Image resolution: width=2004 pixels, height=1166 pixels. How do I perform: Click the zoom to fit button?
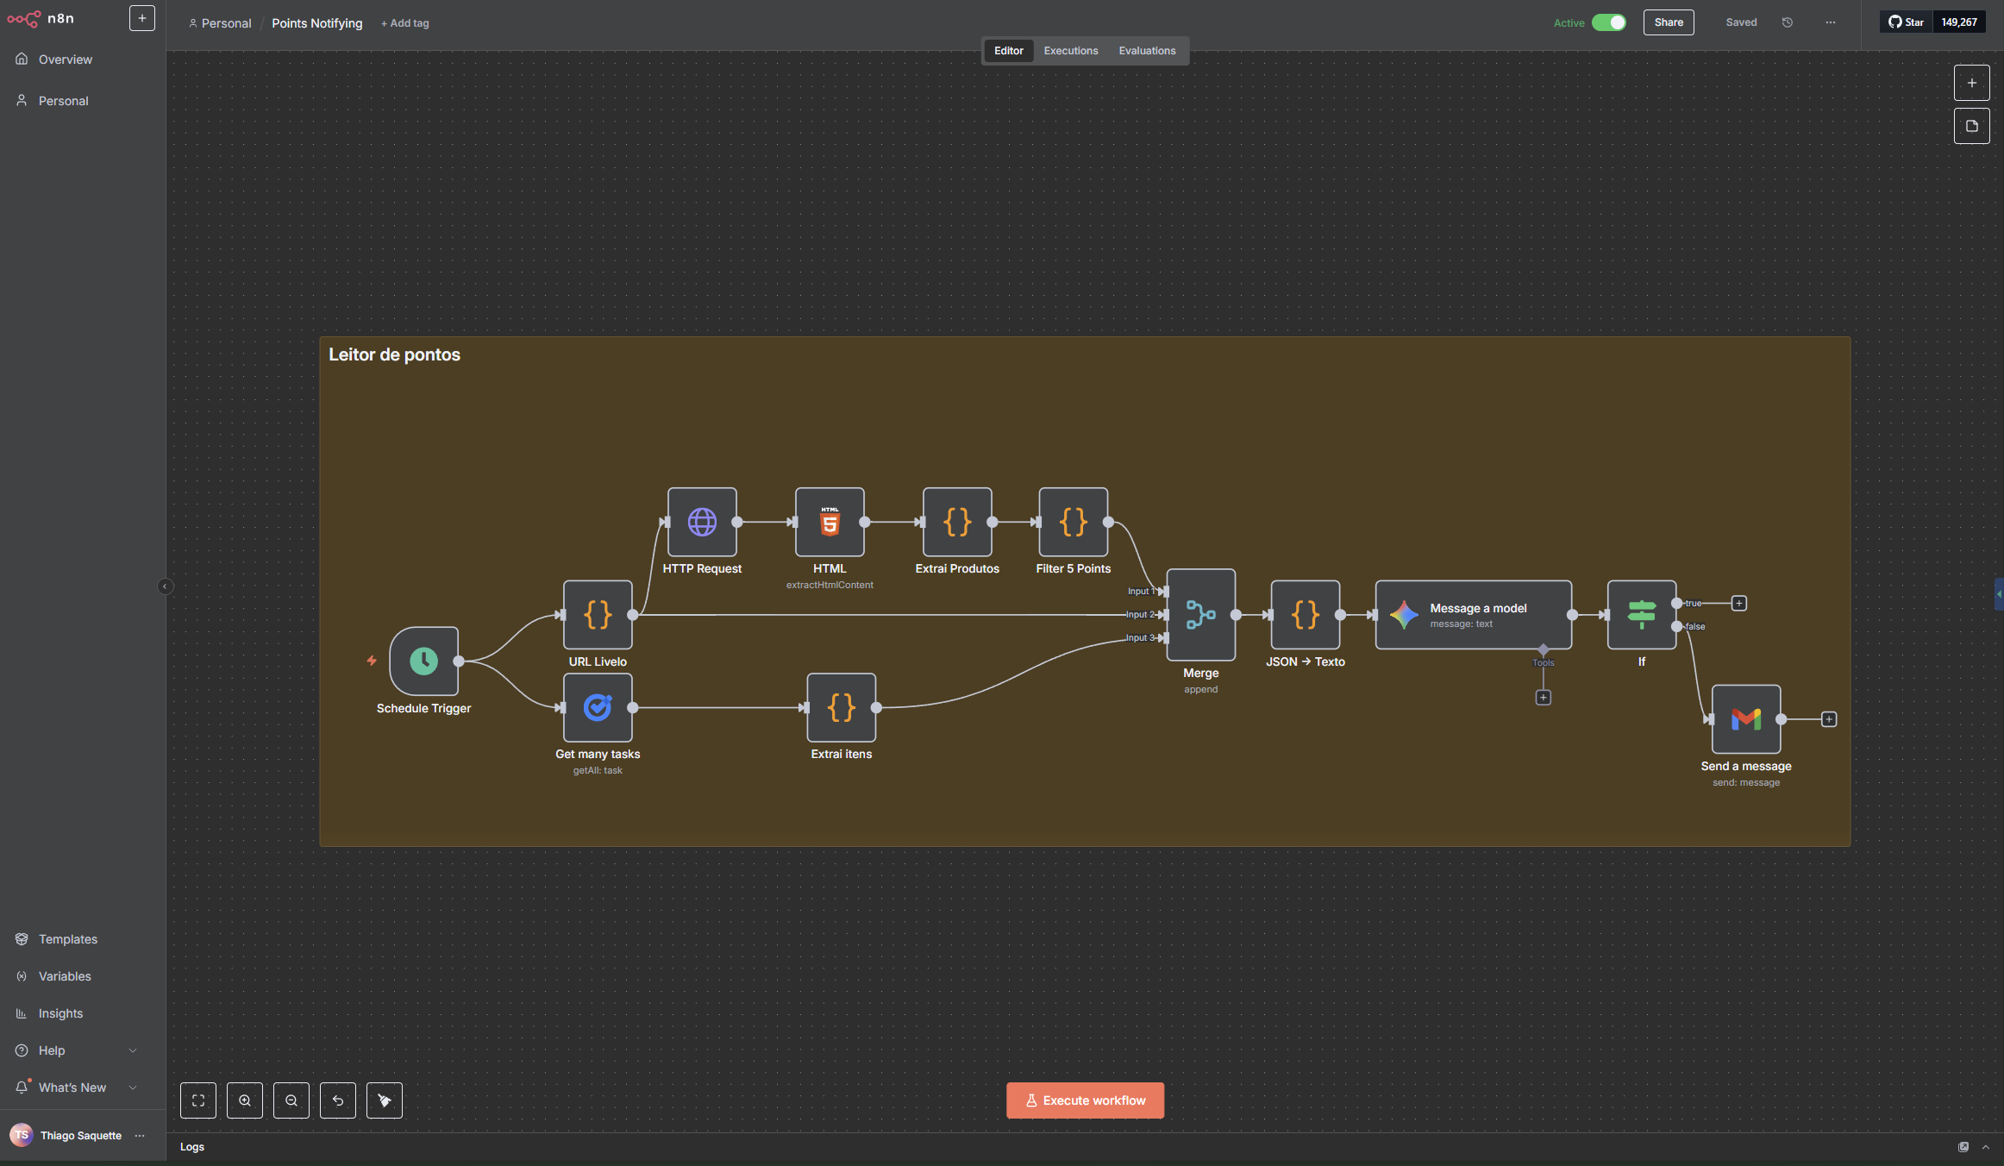tap(198, 1100)
